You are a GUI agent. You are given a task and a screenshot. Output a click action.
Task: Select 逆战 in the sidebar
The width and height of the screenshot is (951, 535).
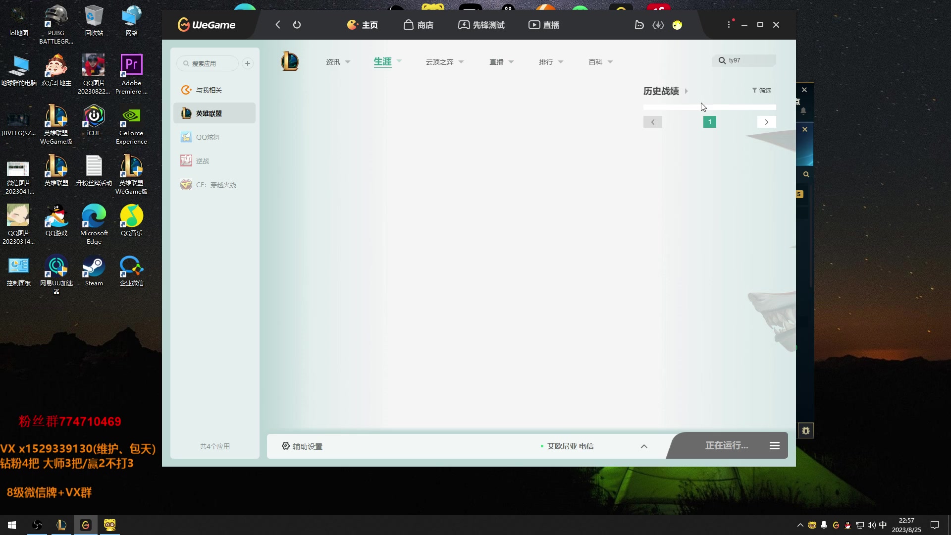pos(214,161)
